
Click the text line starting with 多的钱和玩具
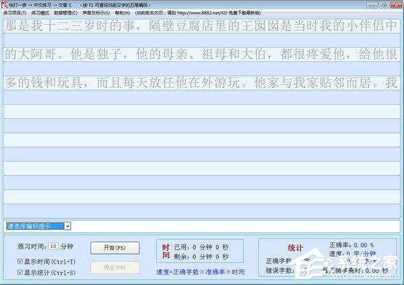pyautogui.click(x=202, y=83)
